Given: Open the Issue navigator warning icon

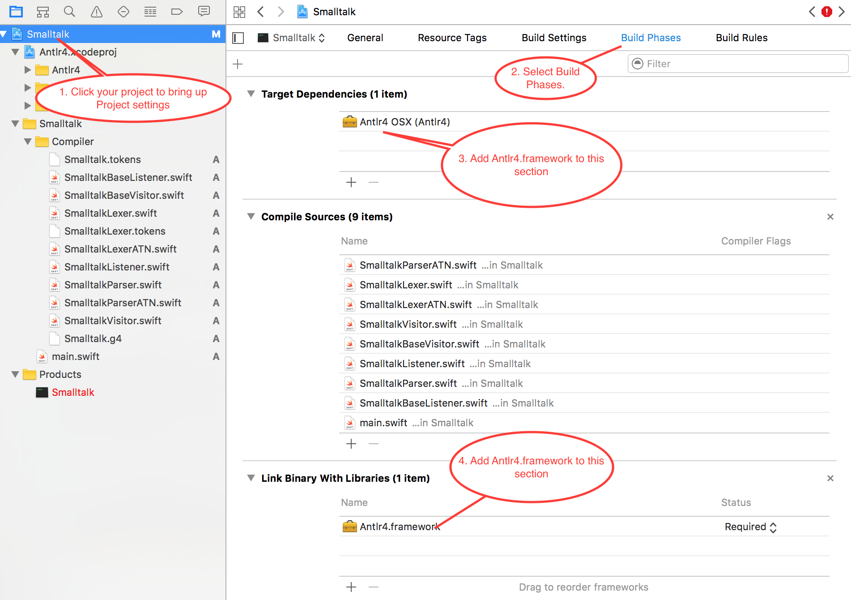Looking at the screenshot, I should (97, 12).
